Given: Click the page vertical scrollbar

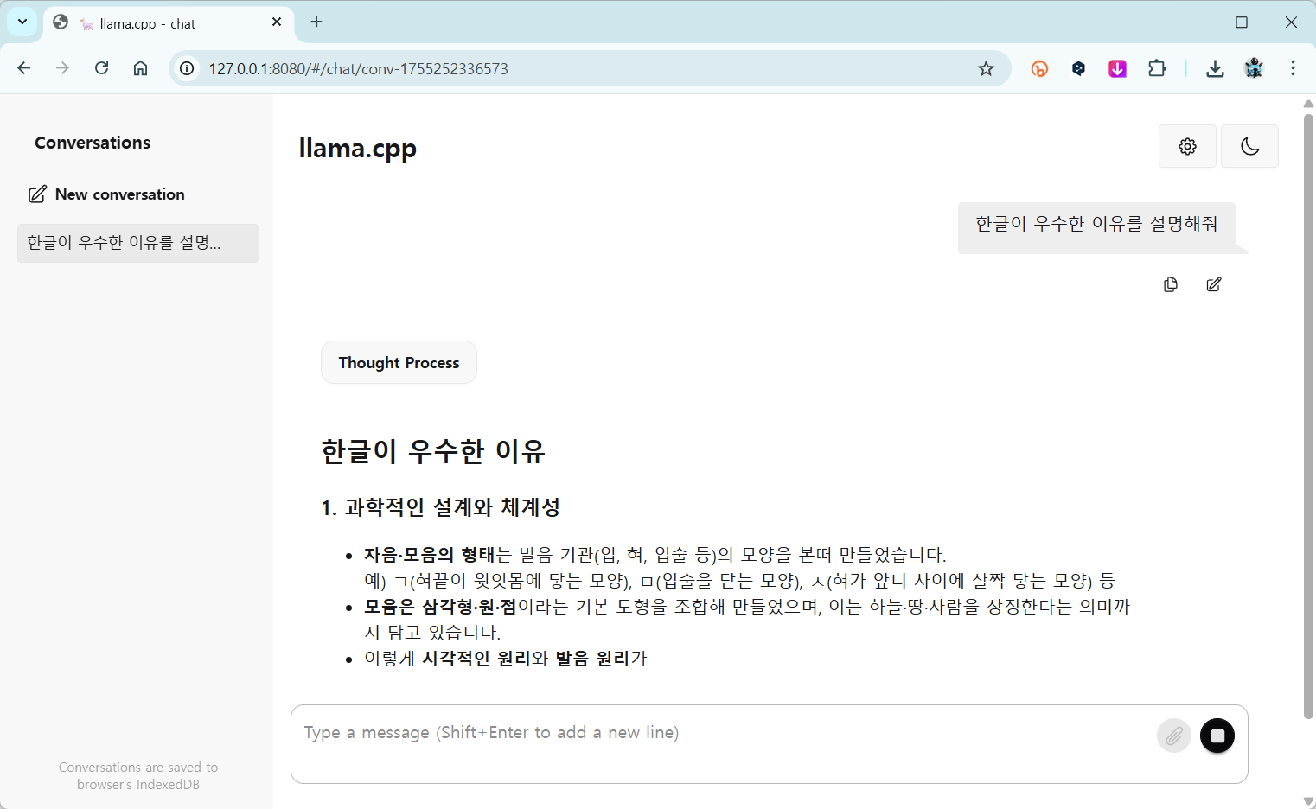Looking at the screenshot, I should tap(1308, 415).
